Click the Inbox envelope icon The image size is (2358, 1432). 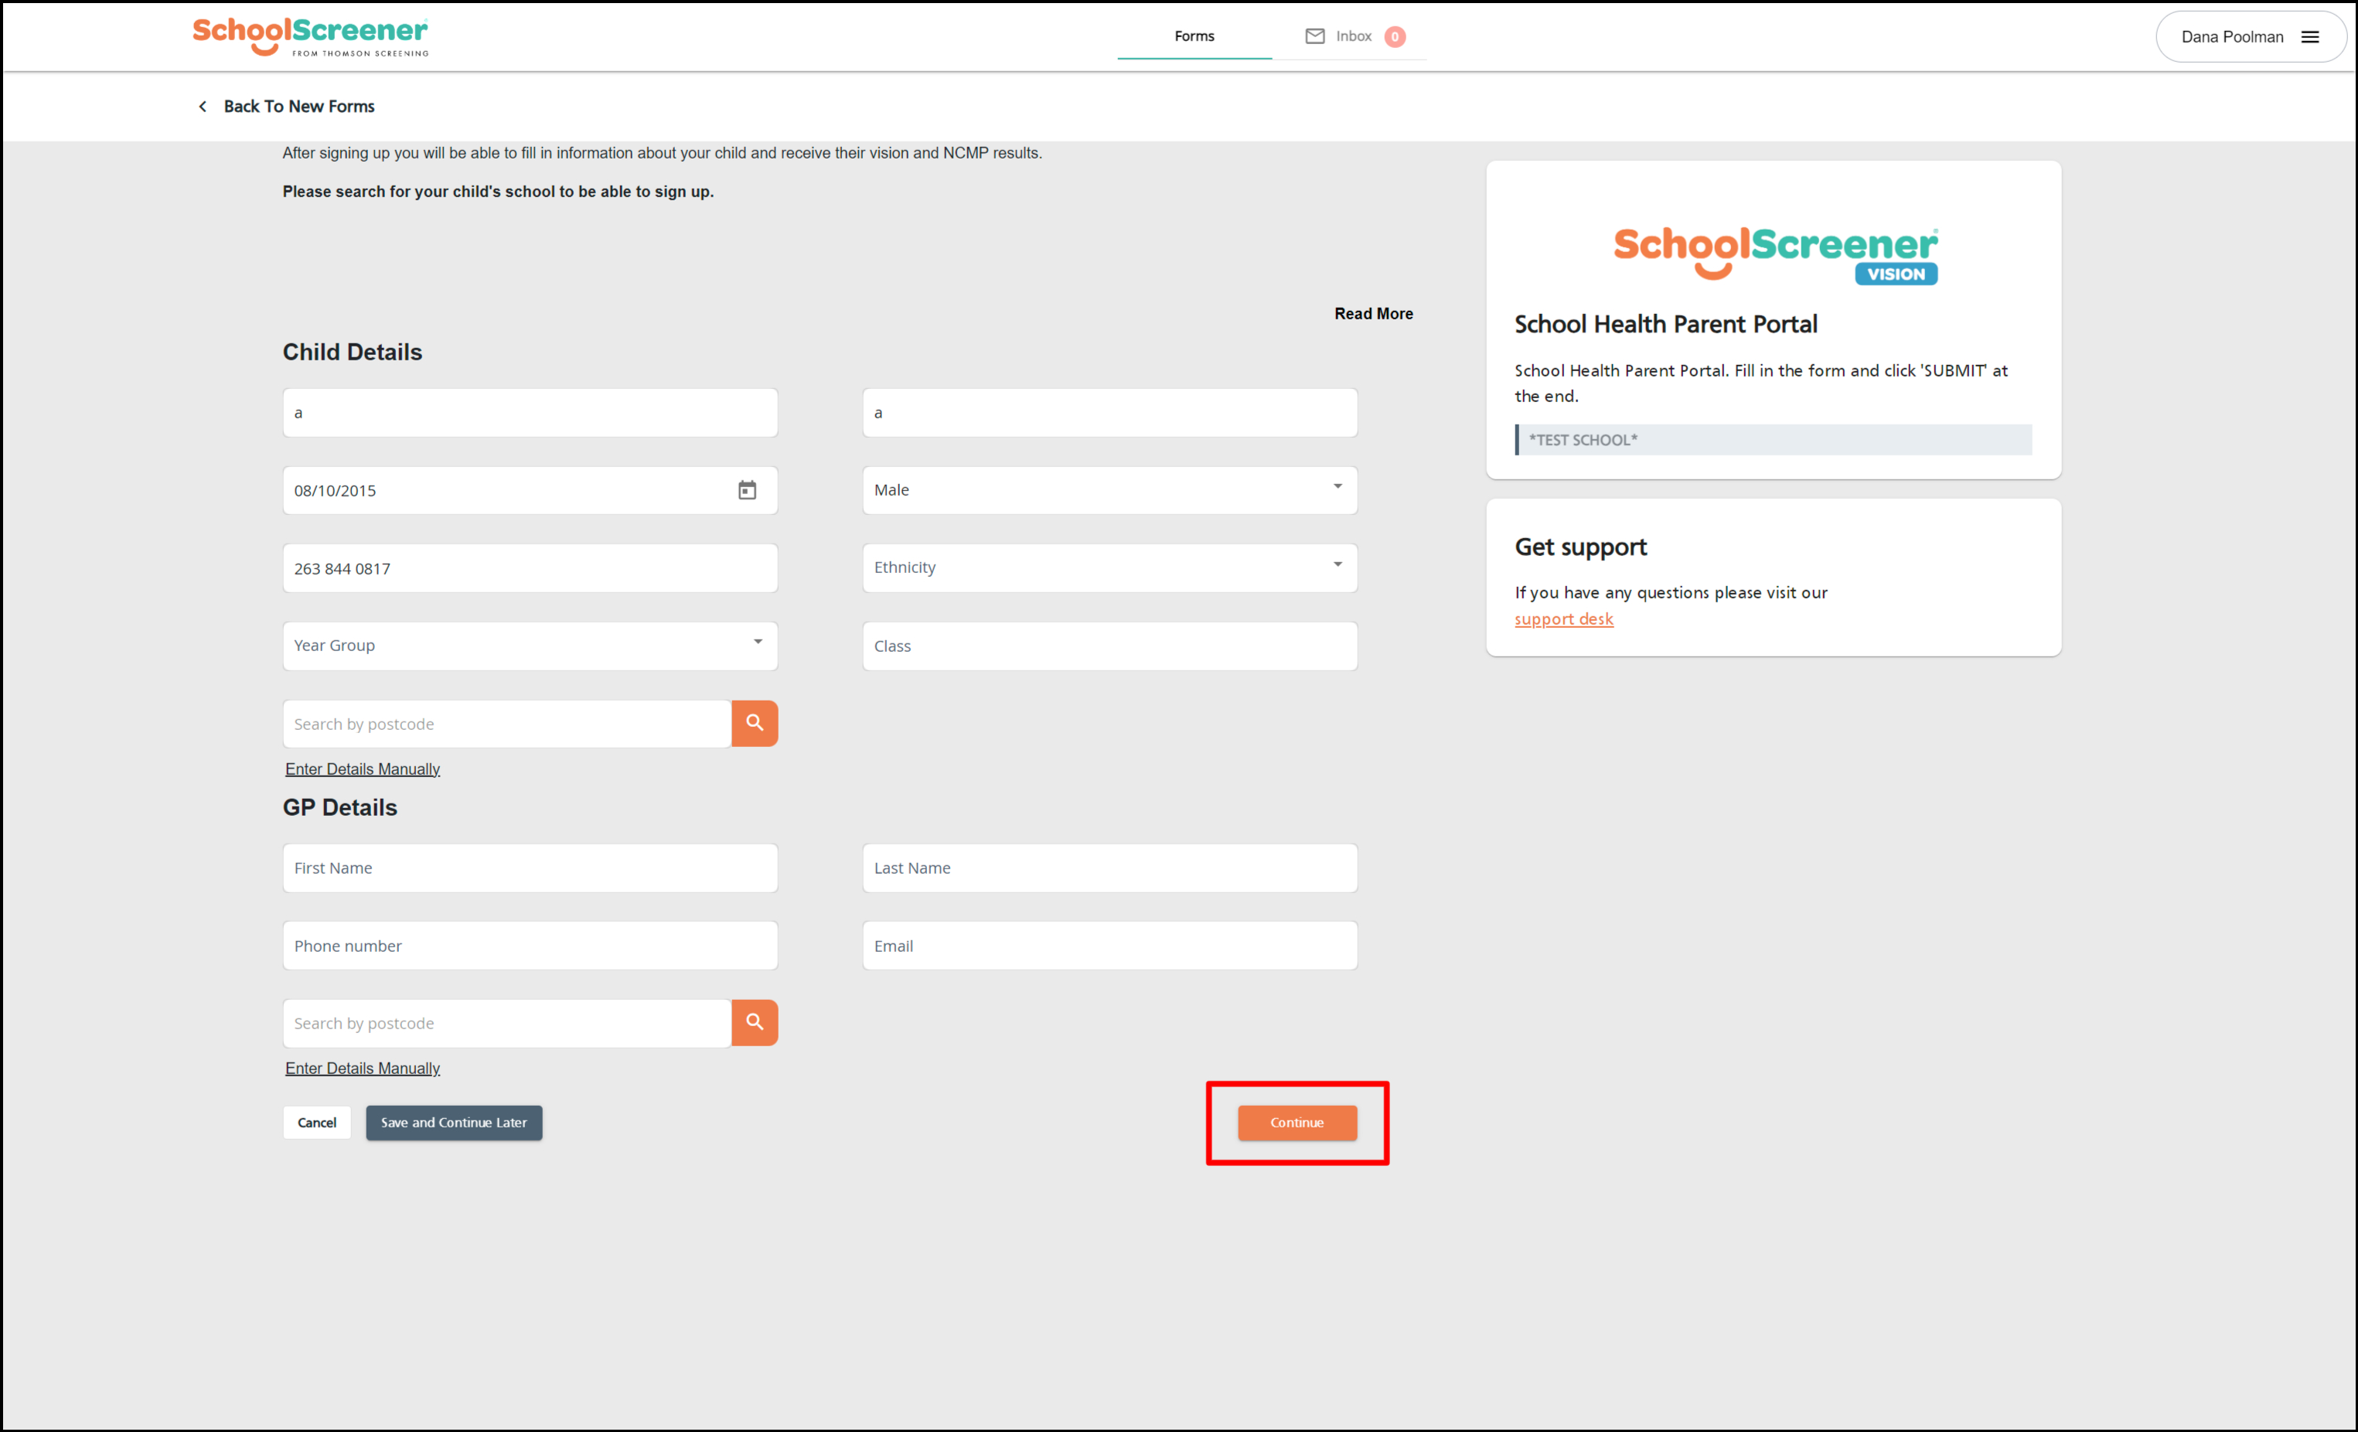point(1315,36)
